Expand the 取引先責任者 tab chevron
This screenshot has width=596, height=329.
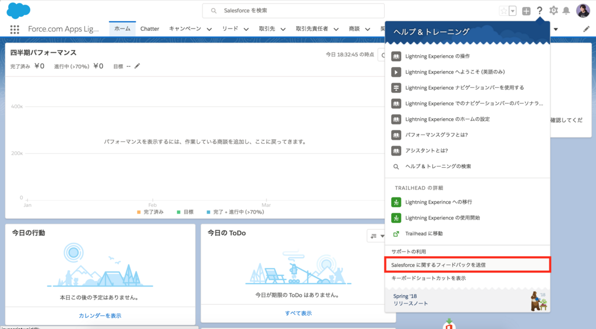[336, 29]
